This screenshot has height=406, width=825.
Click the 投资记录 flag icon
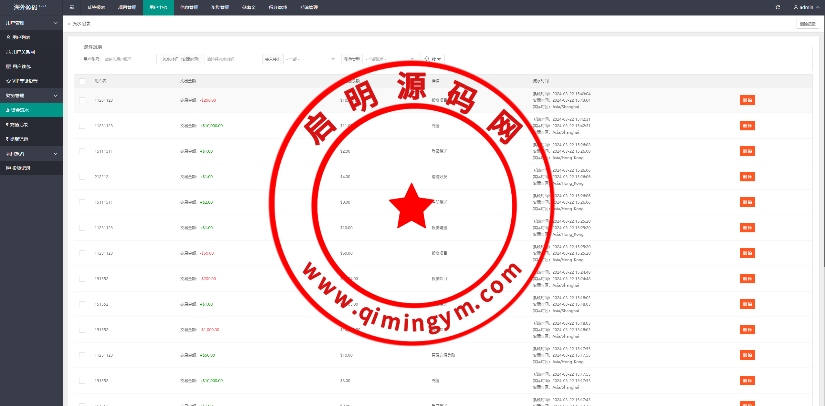(x=8, y=168)
